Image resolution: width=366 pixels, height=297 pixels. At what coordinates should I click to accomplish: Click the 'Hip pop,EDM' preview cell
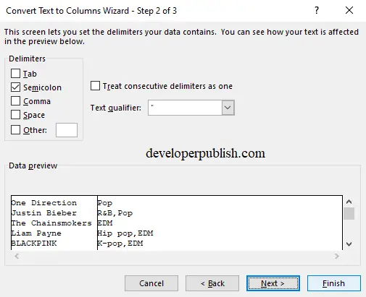click(125, 233)
